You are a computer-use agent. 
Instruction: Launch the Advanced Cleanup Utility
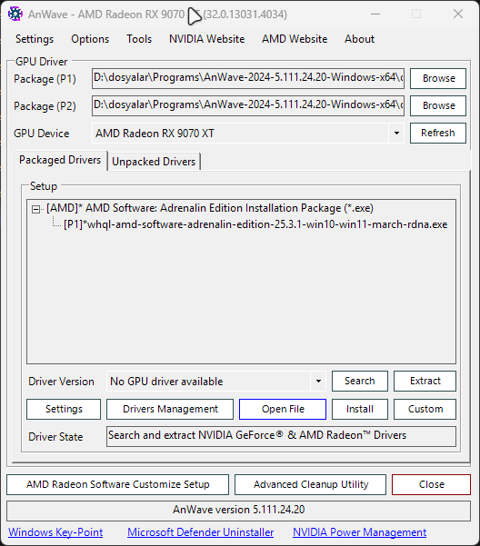[310, 484]
